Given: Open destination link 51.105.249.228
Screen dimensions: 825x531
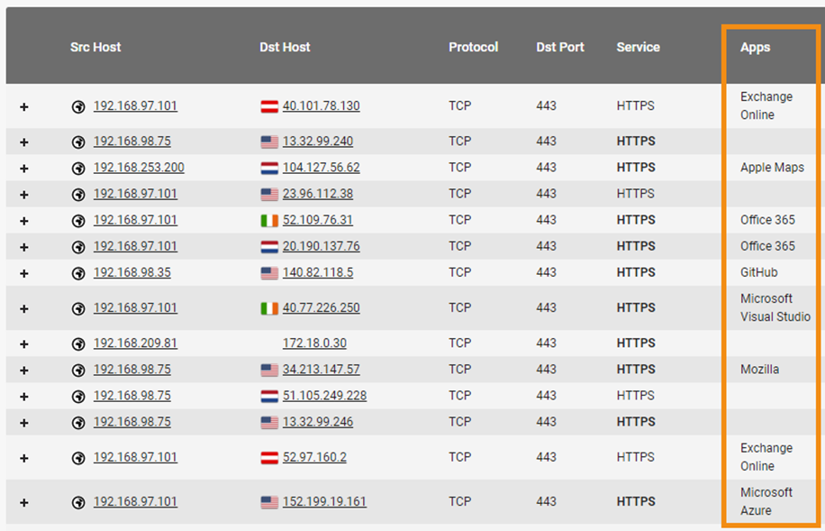Looking at the screenshot, I should tap(324, 396).
